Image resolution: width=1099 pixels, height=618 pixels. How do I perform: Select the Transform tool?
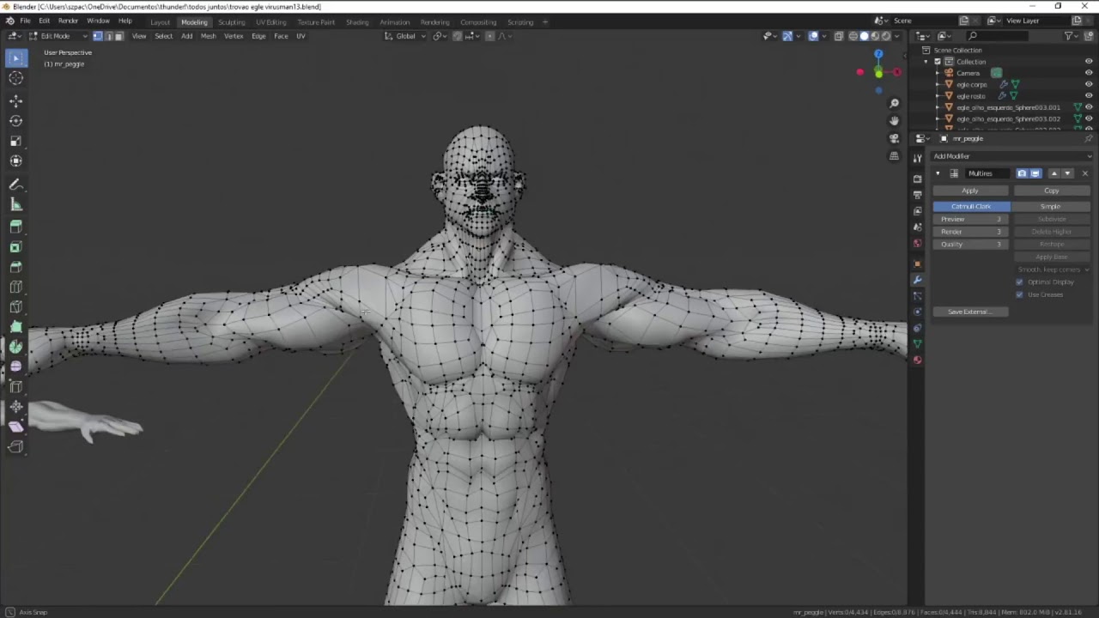(x=15, y=161)
